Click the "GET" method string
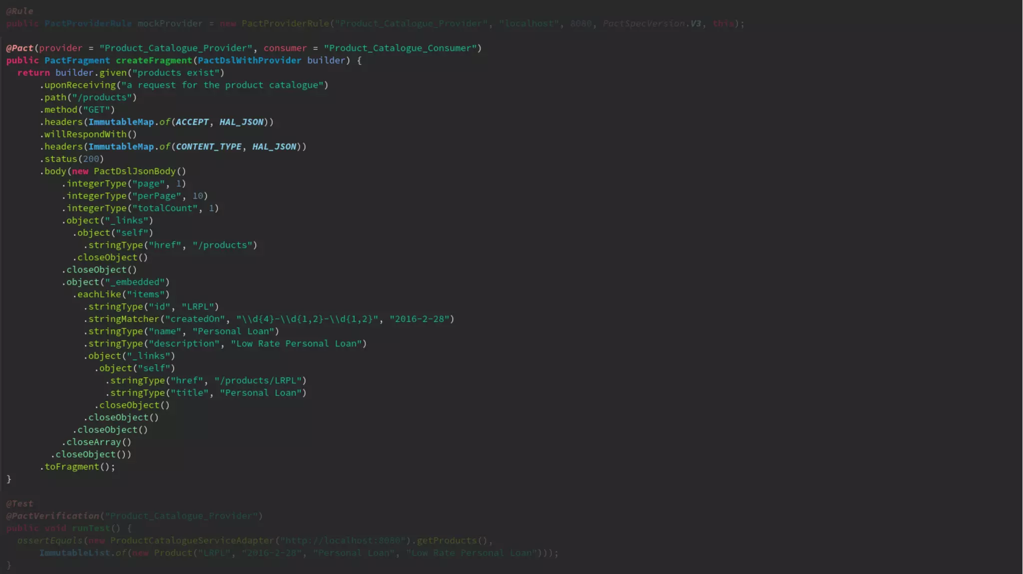The height and width of the screenshot is (574, 1023). [96, 110]
